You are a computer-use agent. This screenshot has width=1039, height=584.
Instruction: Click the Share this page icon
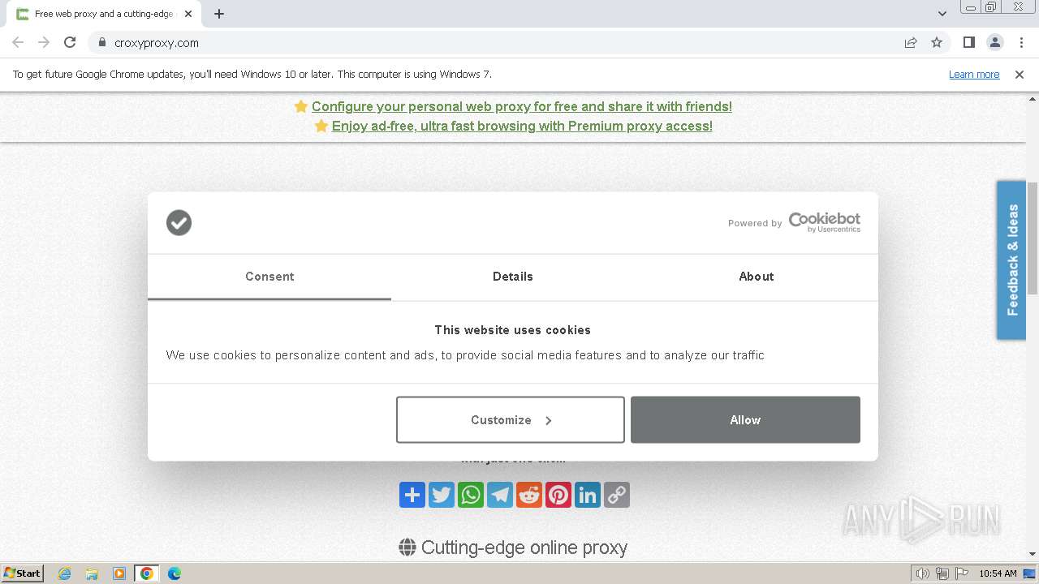pos(911,42)
